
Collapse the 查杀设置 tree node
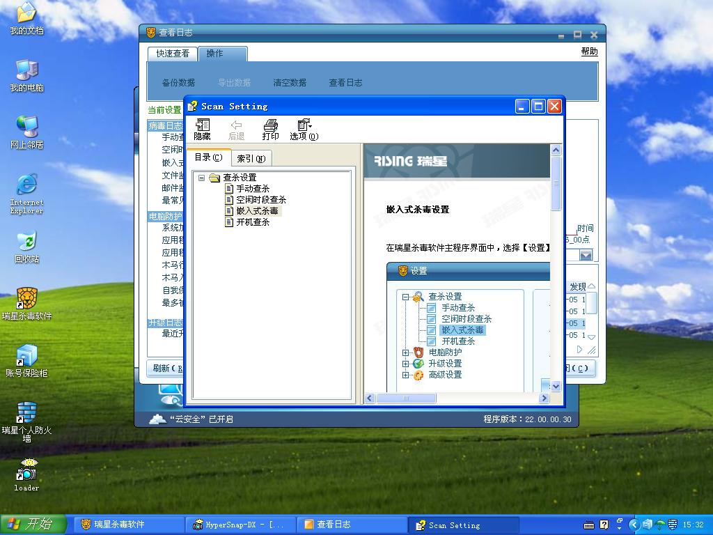(x=201, y=178)
